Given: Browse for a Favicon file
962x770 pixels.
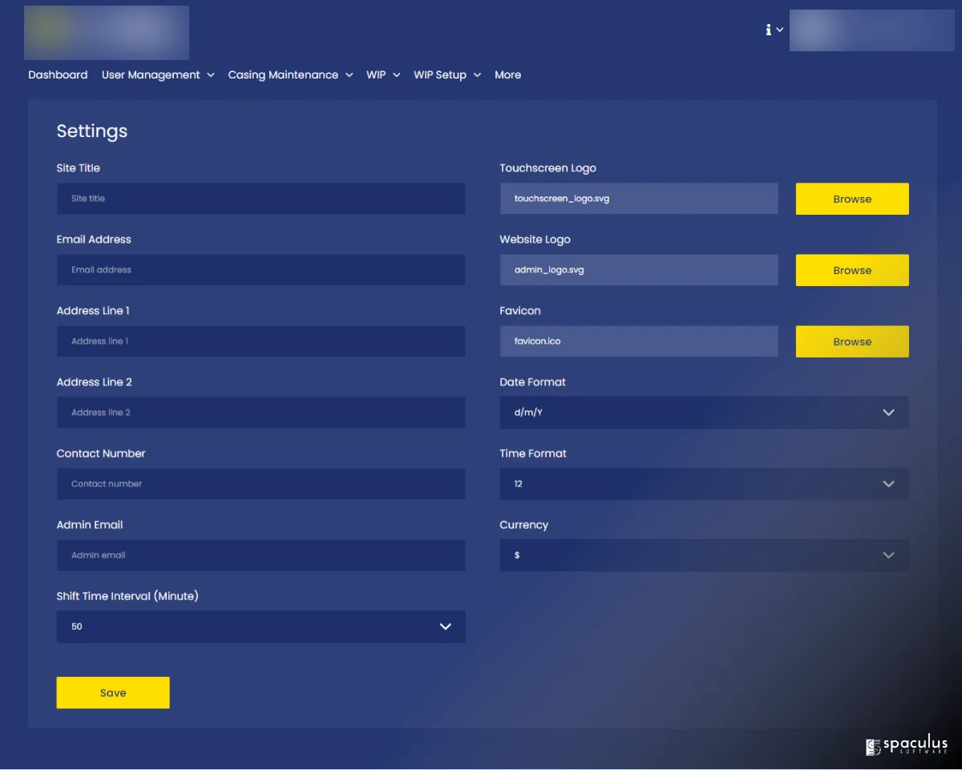Looking at the screenshot, I should pyautogui.click(x=851, y=341).
